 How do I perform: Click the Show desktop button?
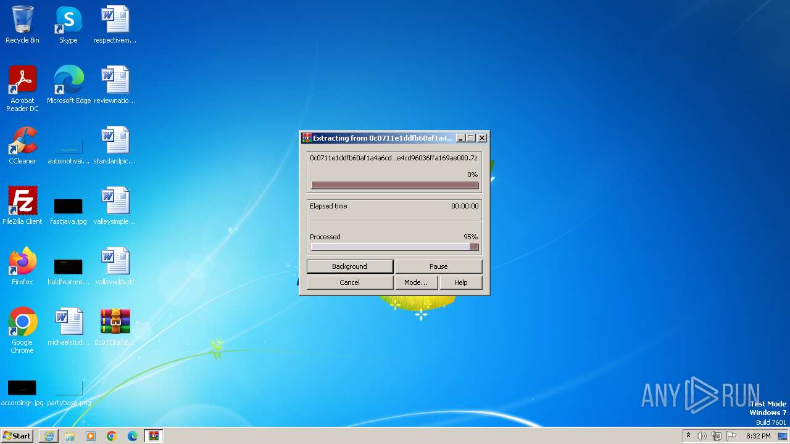coord(783,436)
